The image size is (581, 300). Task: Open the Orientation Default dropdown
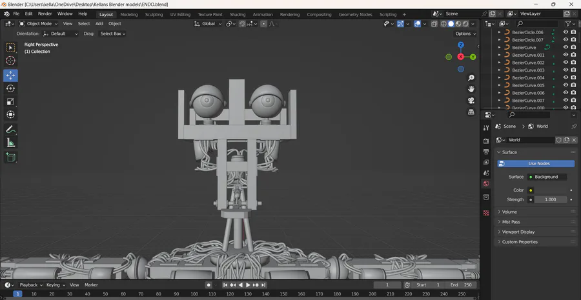click(61, 34)
